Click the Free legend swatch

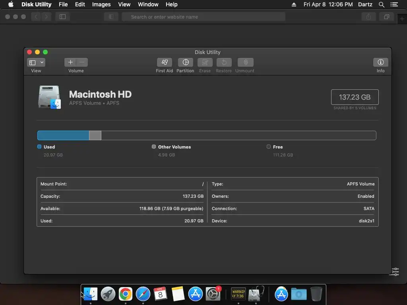269,147
